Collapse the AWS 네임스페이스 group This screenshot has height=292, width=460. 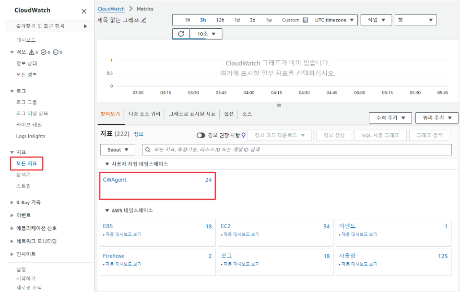pos(107,210)
